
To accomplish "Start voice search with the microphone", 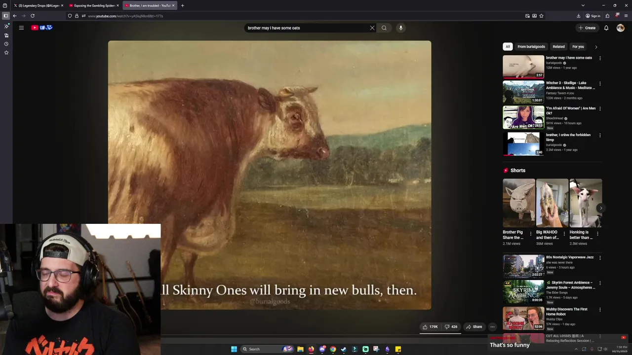I will (x=401, y=28).
